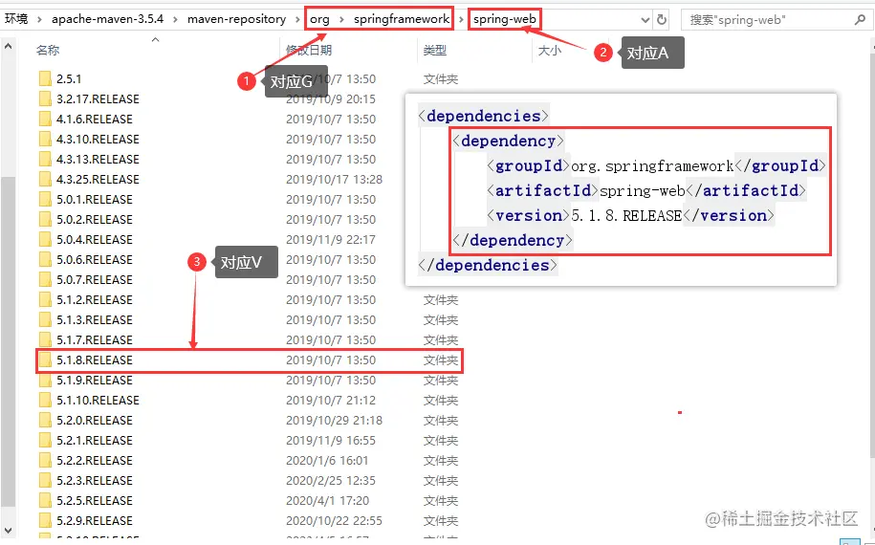Viewport: 875px width, 545px height.
Task: Focus the 搜索"spring-web" search box
Action: [767, 19]
